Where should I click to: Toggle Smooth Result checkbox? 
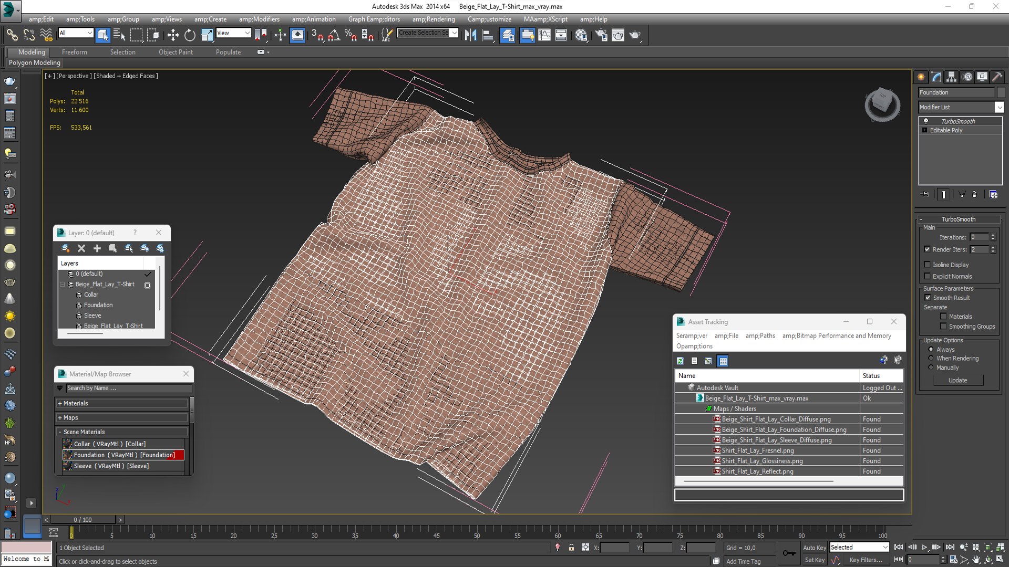tap(927, 298)
